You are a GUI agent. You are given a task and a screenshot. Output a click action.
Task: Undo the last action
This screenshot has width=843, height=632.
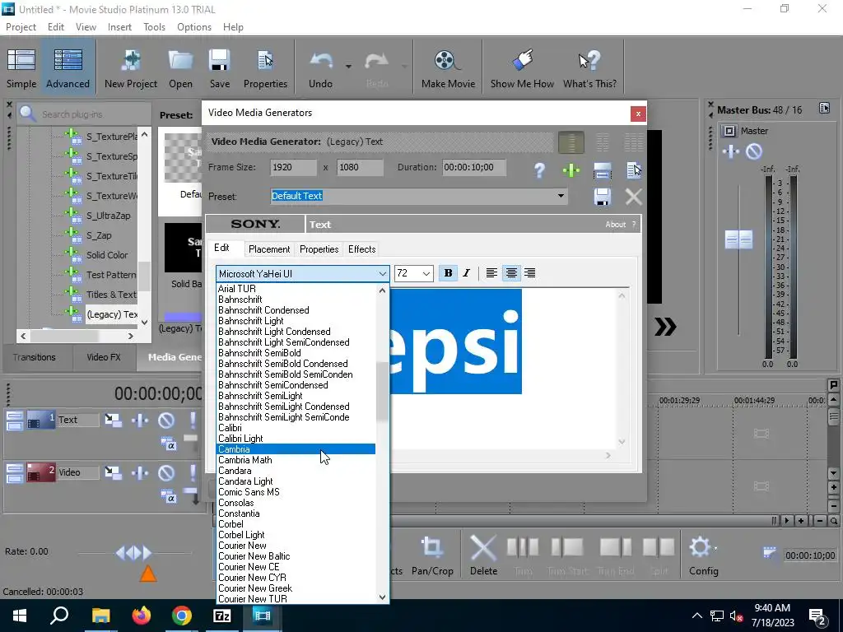321,67
